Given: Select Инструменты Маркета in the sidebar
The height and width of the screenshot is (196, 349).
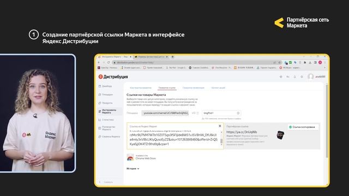Looking at the screenshot, I should (110, 111).
